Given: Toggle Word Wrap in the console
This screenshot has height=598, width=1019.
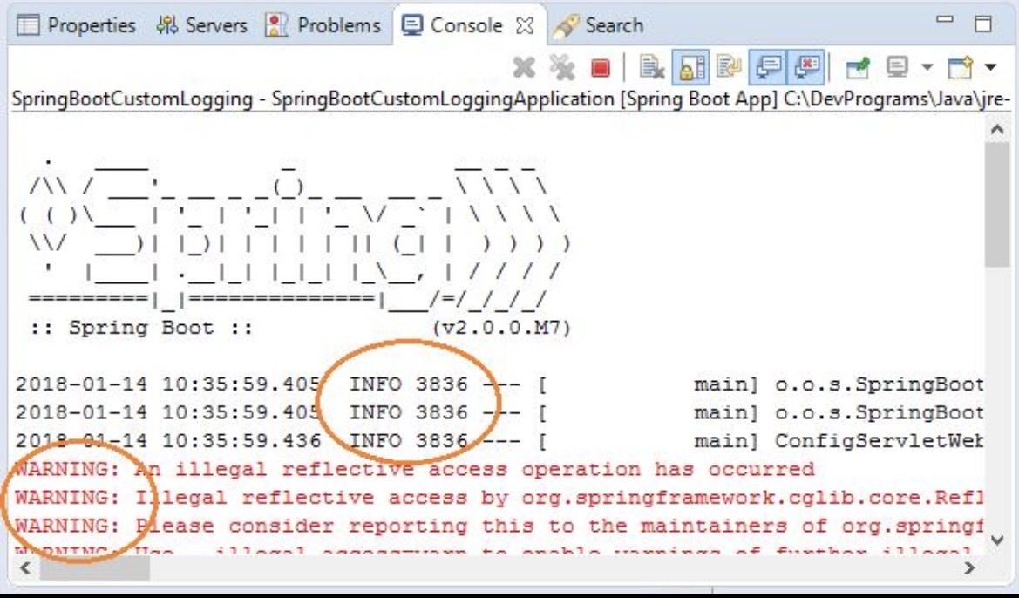Looking at the screenshot, I should point(729,67).
